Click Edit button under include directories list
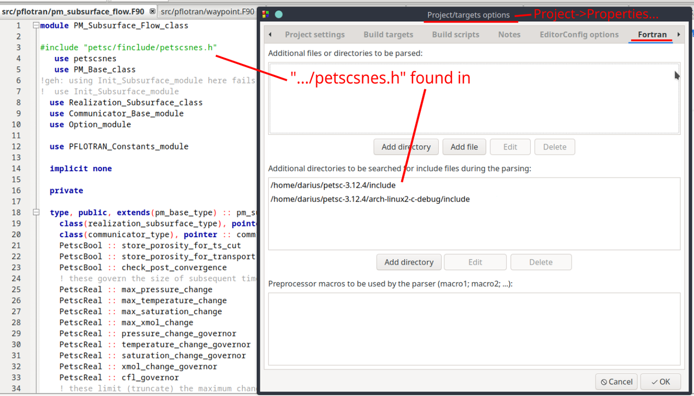The height and width of the screenshot is (396, 694). (x=475, y=262)
